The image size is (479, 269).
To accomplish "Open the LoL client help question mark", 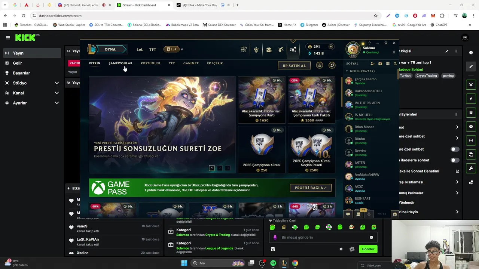I will coord(369,43).
